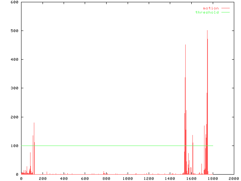Click the 2000 label on the x-axis
This screenshot has width=241, height=181.
pos(234,178)
